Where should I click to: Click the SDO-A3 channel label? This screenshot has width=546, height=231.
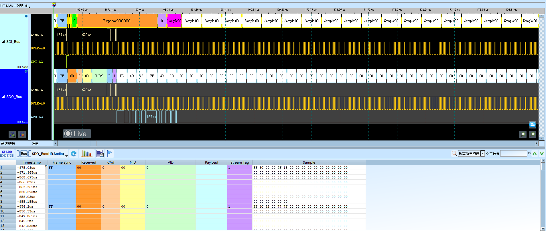37,117
